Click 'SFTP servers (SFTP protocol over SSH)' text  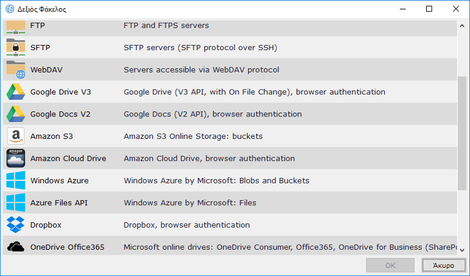coord(201,48)
